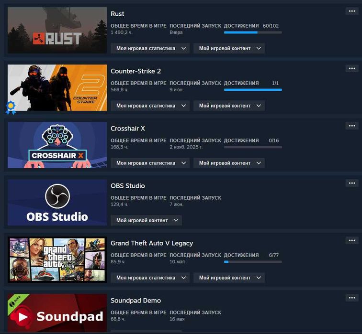
Task: Expand Rust's 'Моя игровая статистика' dropdown
Action: click(150, 48)
